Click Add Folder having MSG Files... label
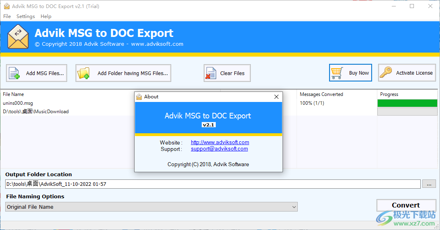 click(133, 73)
